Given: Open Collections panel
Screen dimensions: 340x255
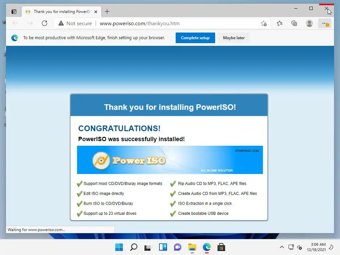Looking at the screenshot, I should (x=294, y=23).
